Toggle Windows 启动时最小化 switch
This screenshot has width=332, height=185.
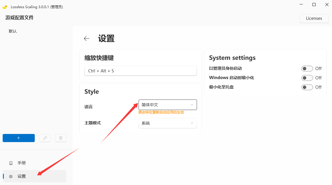[x=307, y=78]
